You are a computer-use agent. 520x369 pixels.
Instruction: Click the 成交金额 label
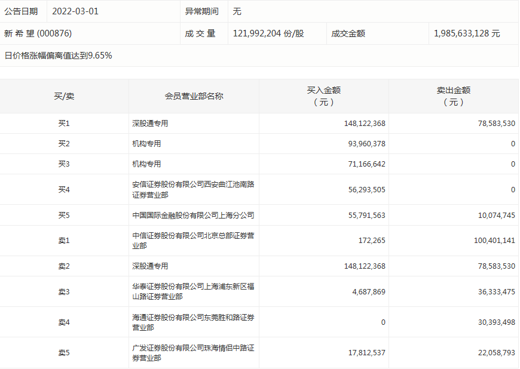[x=348, y=33]
